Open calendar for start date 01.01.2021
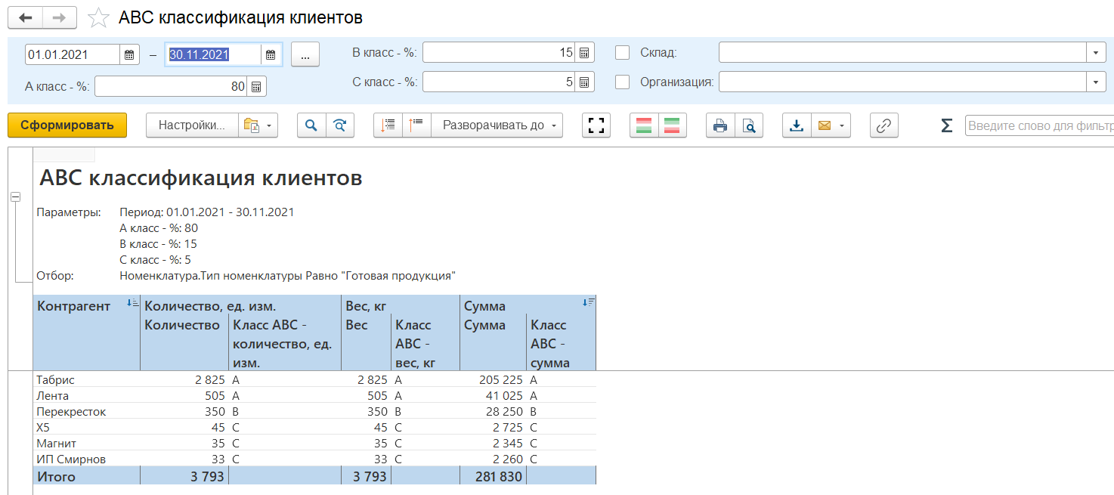Screen dimensions: 1114x495 click(129, 54)
